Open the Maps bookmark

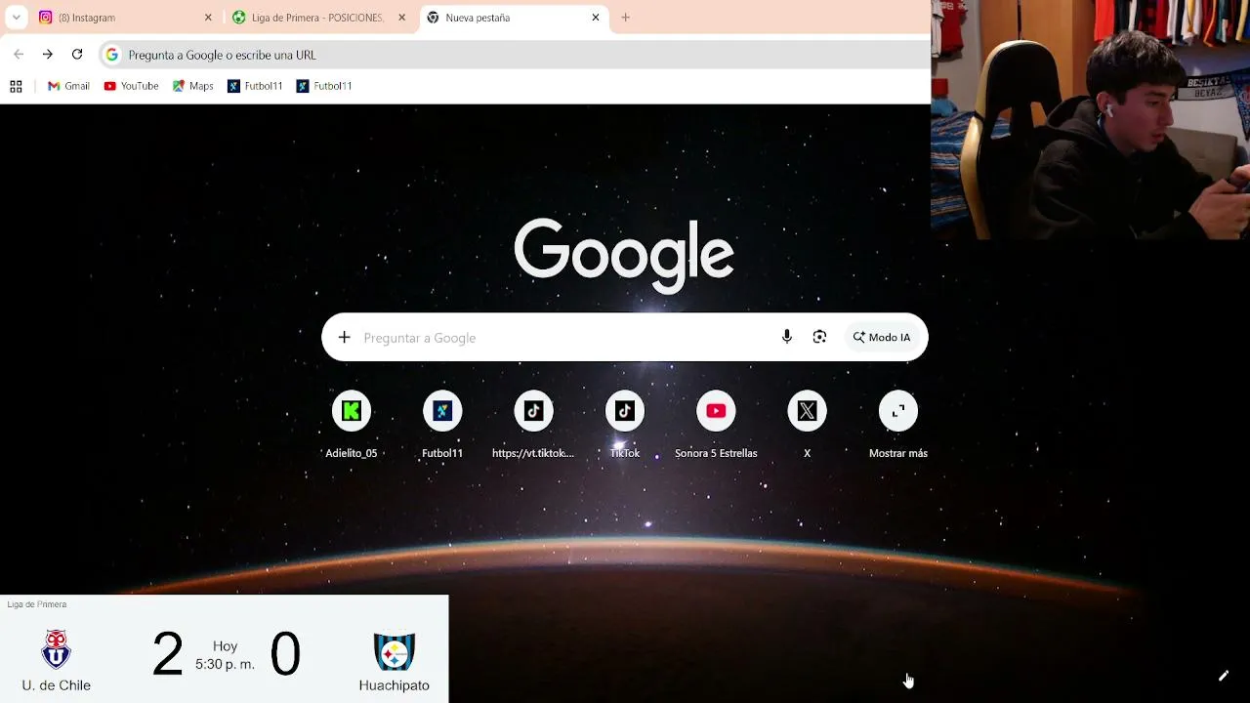(192, 86)
